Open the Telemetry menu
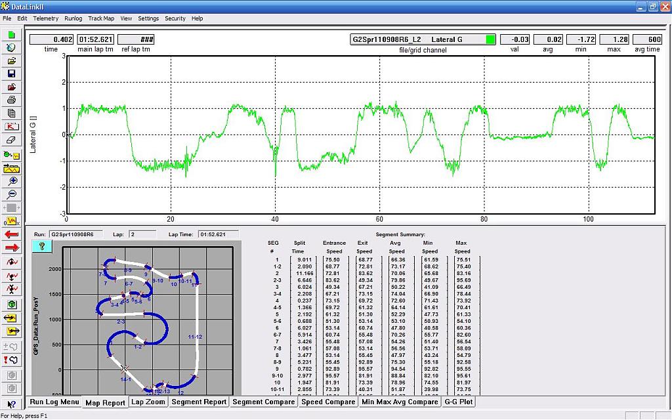This screenshot has width=672, height=420. [45, 18]
